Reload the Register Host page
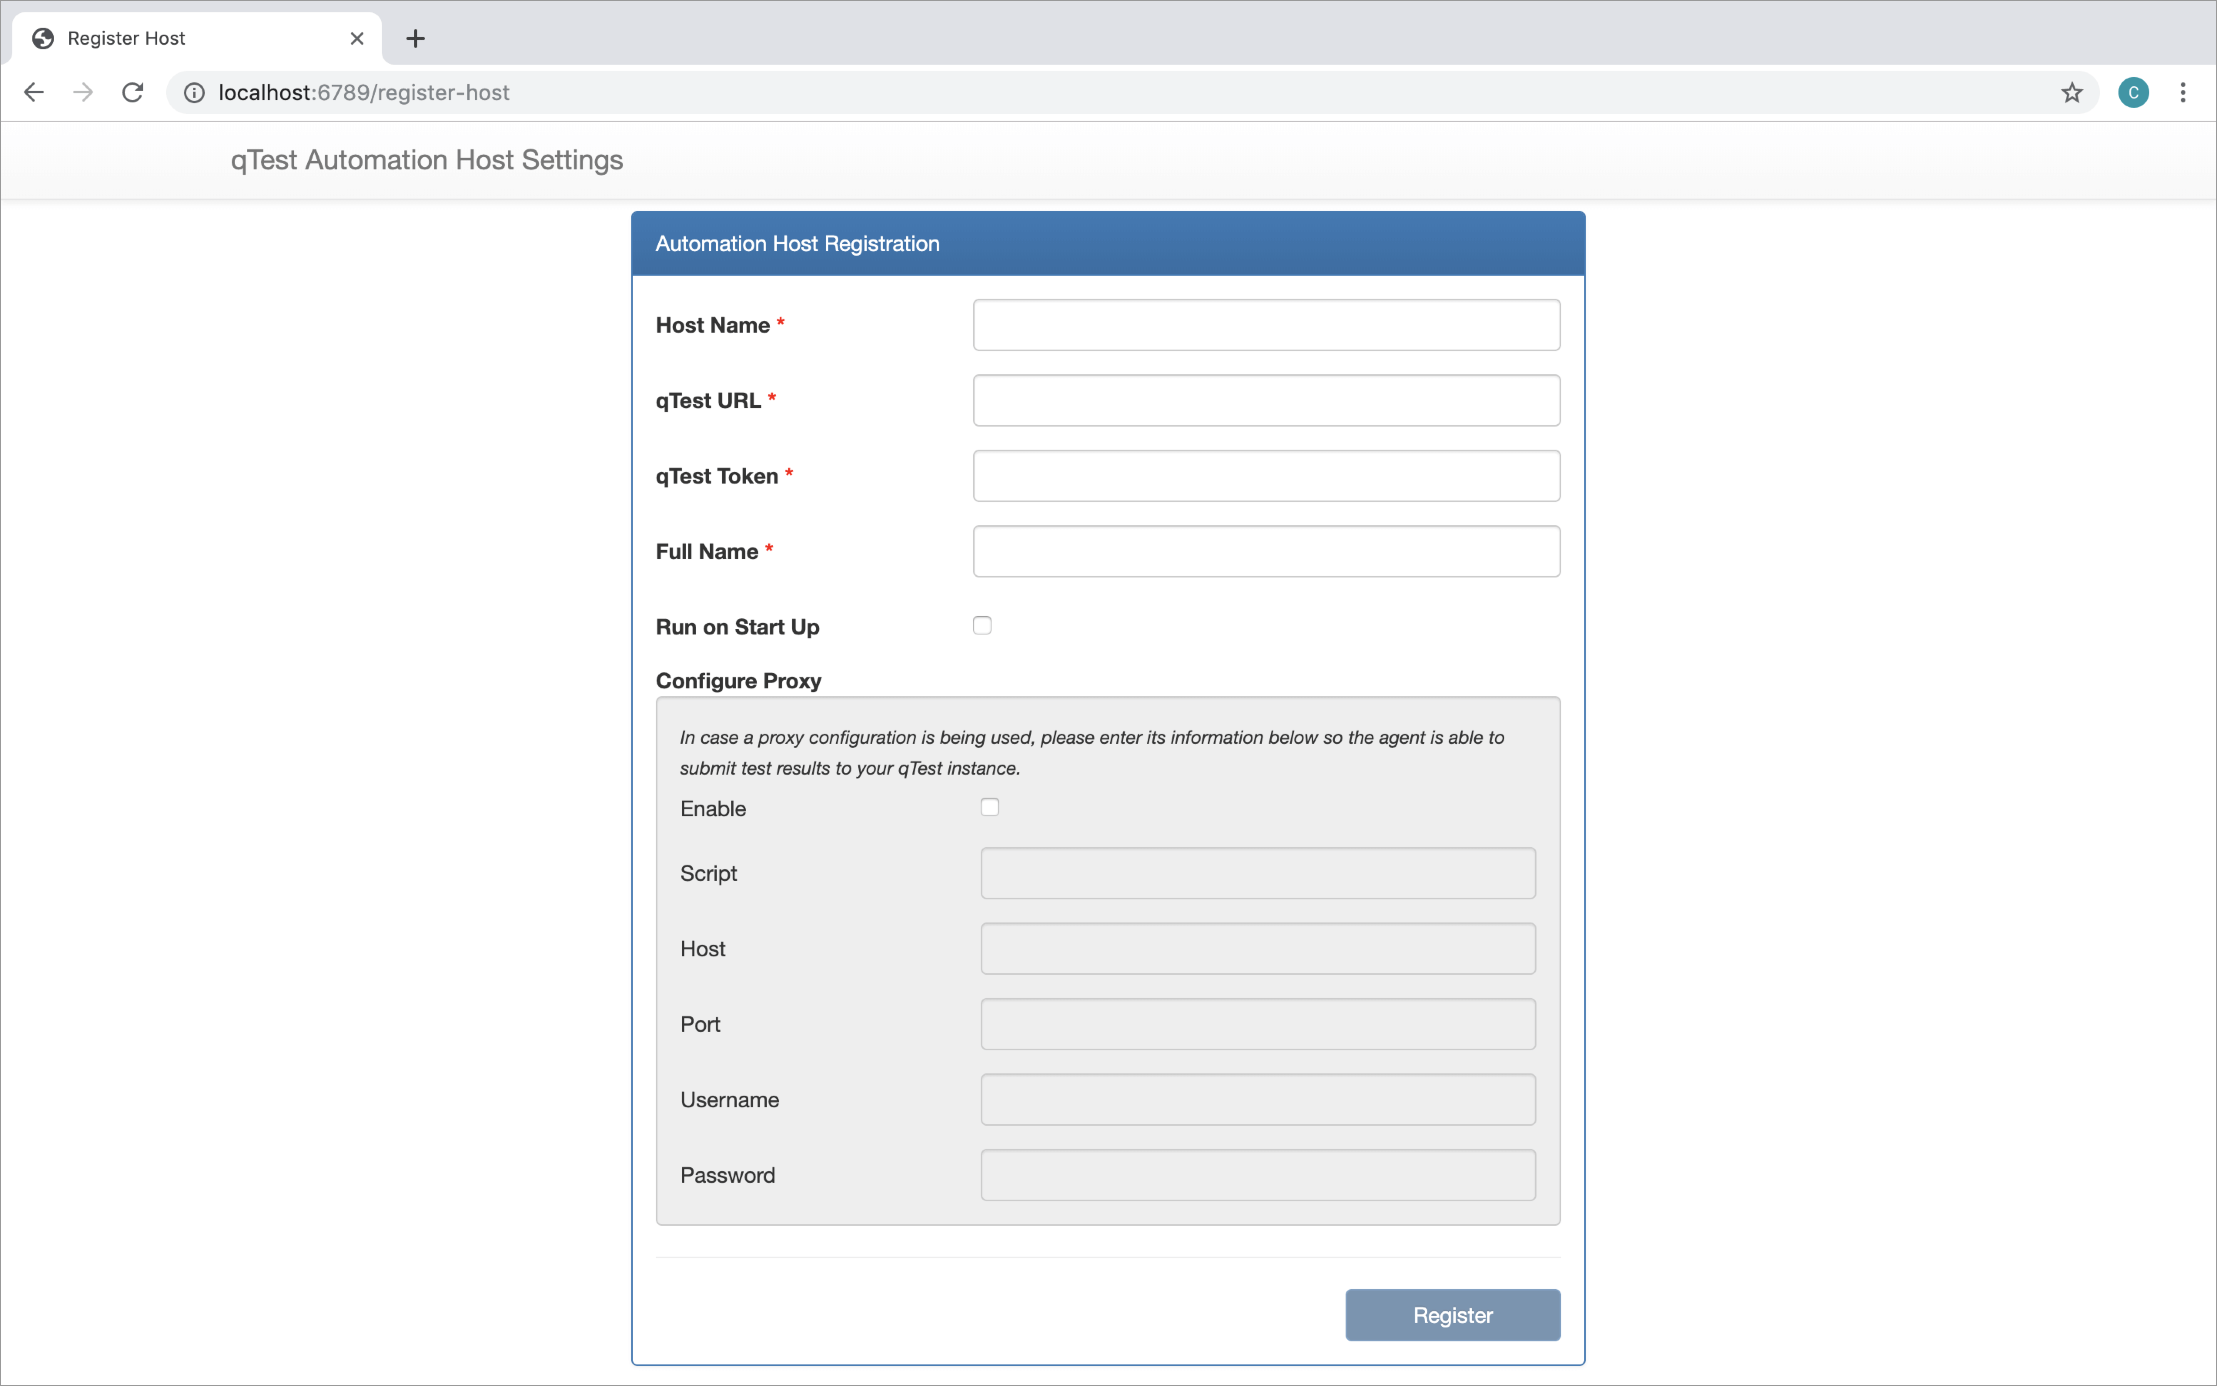2217x1386 pixels. 132,92
